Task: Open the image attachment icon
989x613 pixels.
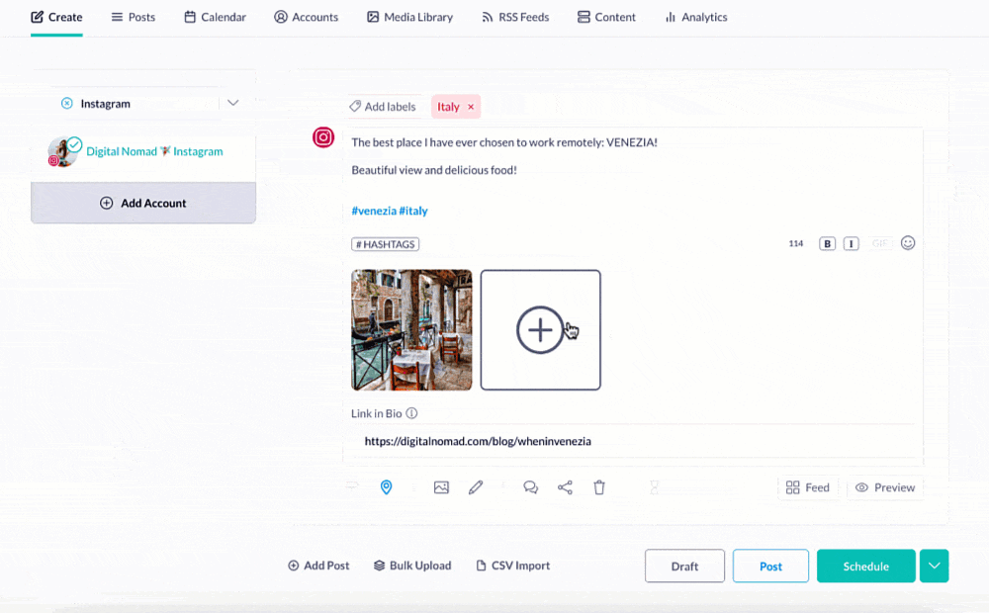Action: pyautogui.click(x=441, y=487)
